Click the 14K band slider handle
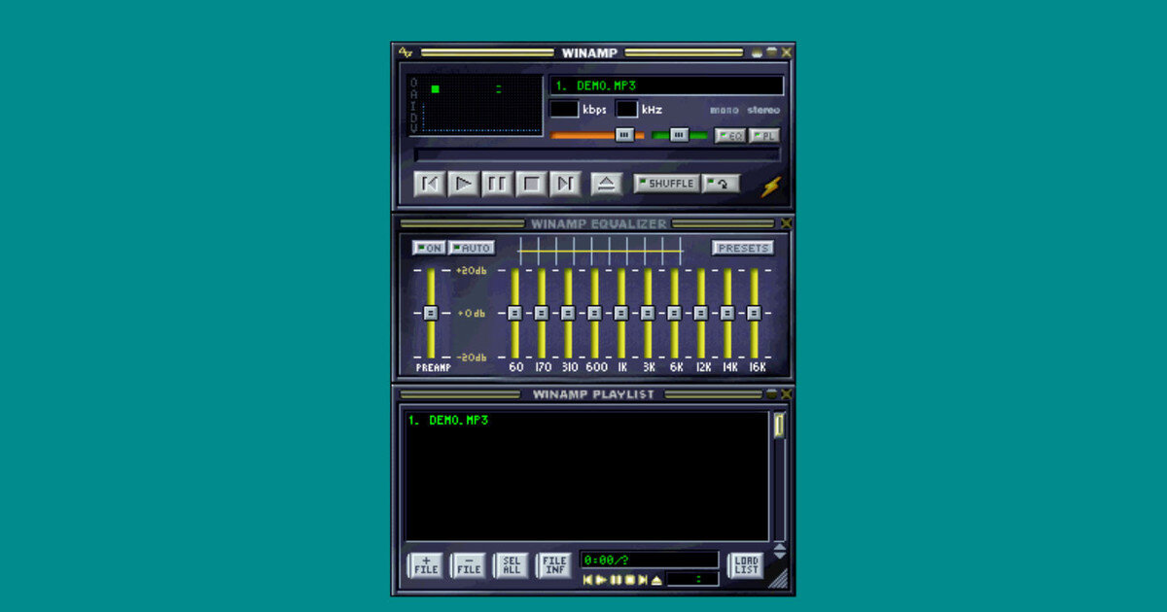Viewport: 1167px width, 612px height. point(727,314)
